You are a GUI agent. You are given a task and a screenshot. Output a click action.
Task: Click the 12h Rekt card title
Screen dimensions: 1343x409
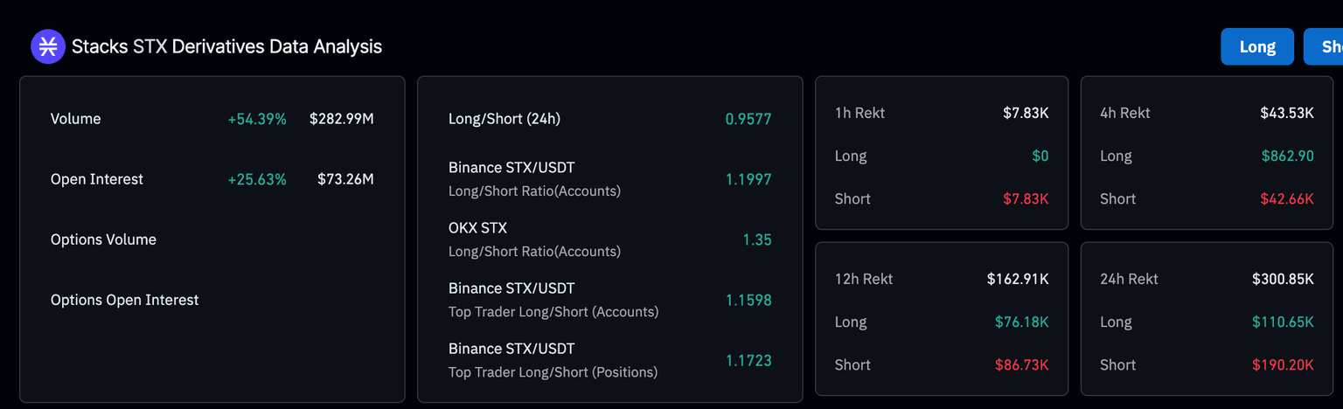click(864, 279)
